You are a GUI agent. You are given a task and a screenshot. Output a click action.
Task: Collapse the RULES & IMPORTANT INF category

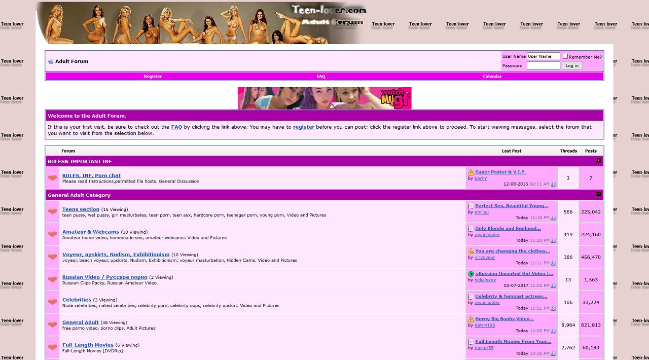(598, 161)
